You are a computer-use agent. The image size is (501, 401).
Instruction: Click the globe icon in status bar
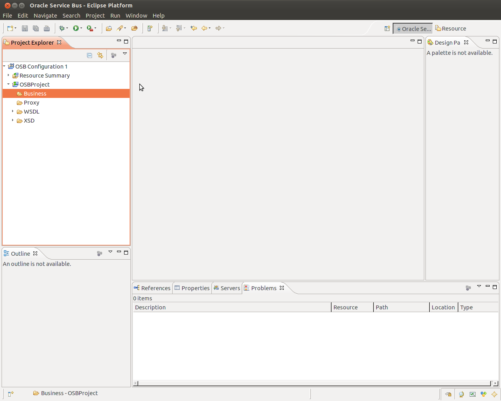click(461, 394)
